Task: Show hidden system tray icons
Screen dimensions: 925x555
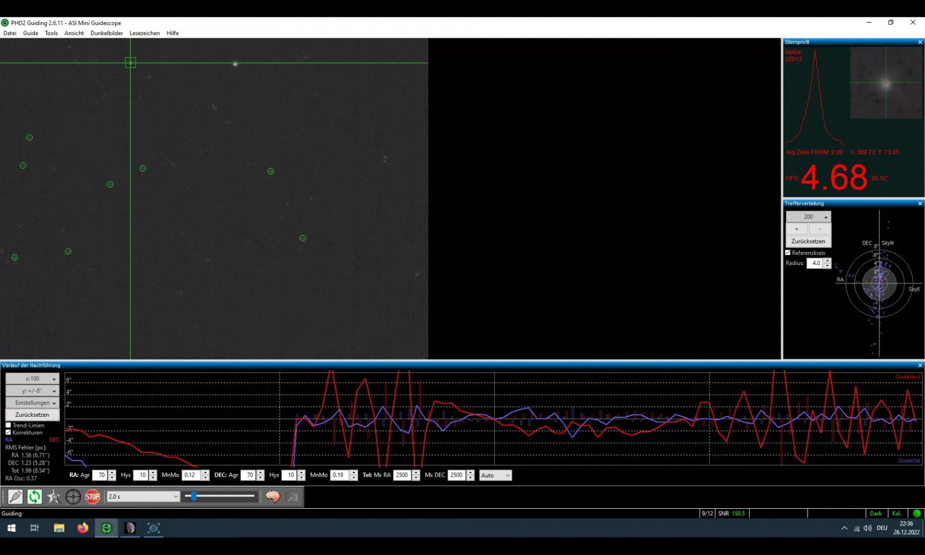Action: coord(845,528)
